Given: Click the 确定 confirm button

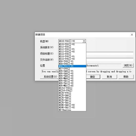Looking at the screenshot, I should pos(93,77).
